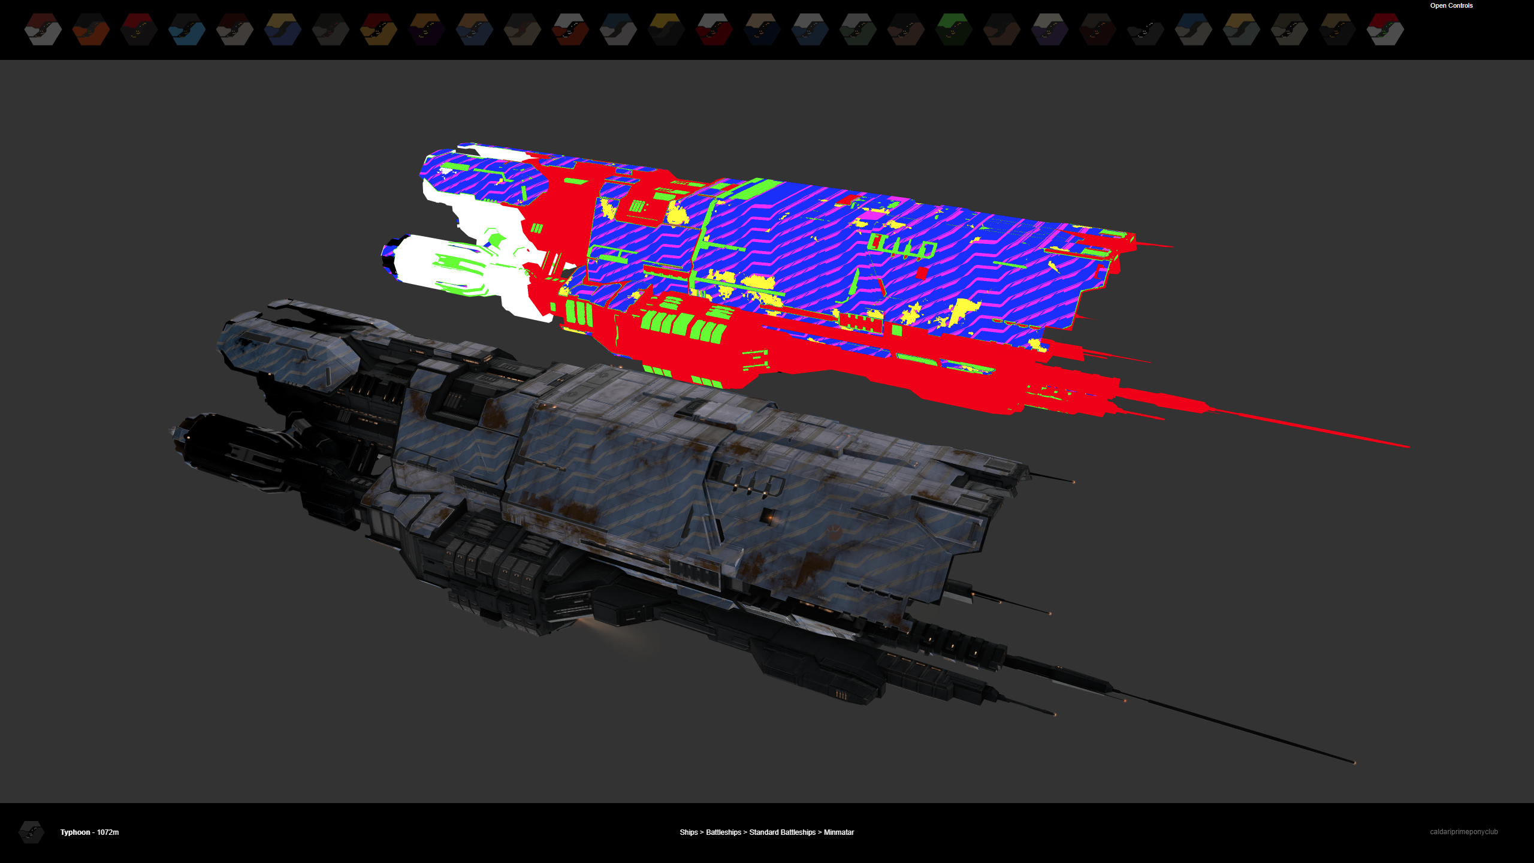Go to the Ships breadcrumb
The image size is (1534, 863).
click(x=688, y=832)
